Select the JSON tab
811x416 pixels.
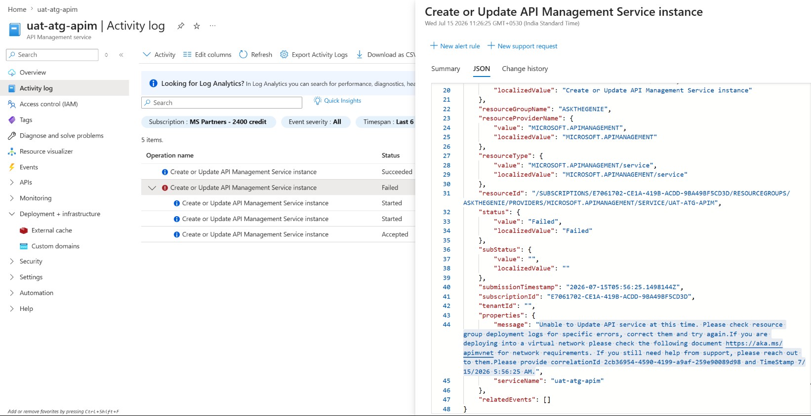(482, 69)
